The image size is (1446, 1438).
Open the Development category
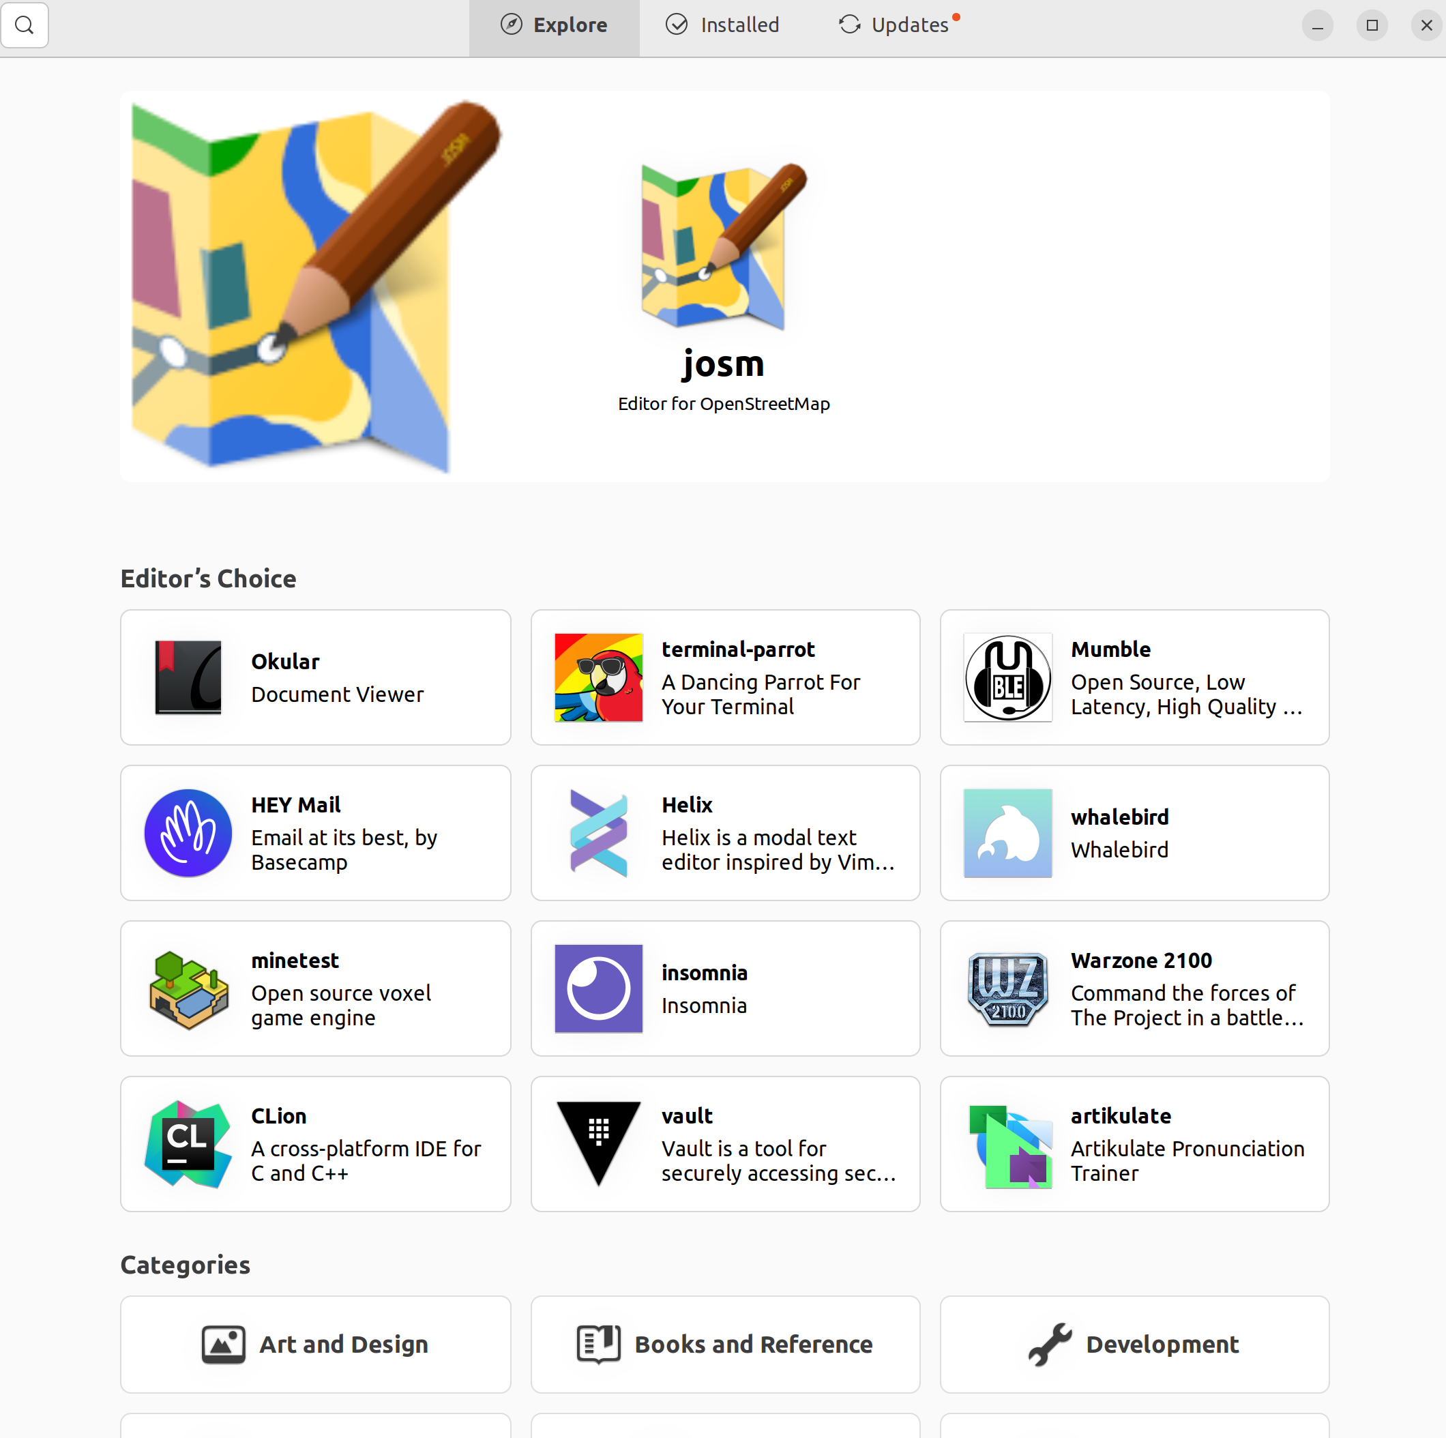pos(1134,1344)
